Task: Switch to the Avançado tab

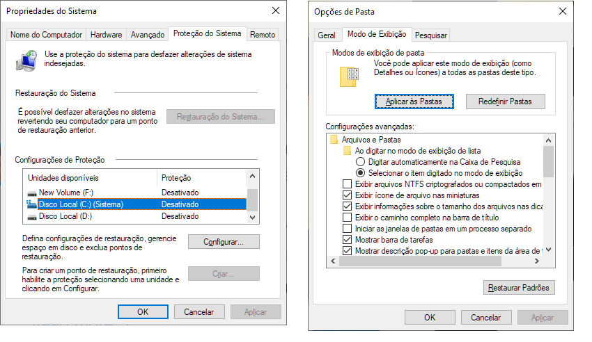Action: click(x=148, y=35)
